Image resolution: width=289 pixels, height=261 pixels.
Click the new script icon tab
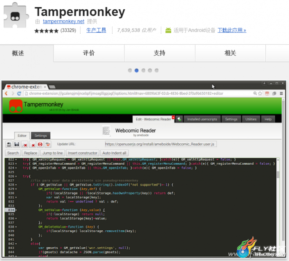coord(179,120)
